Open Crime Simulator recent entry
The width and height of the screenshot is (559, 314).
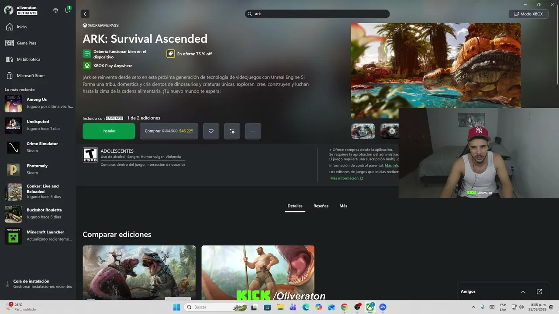coord(38,147)
